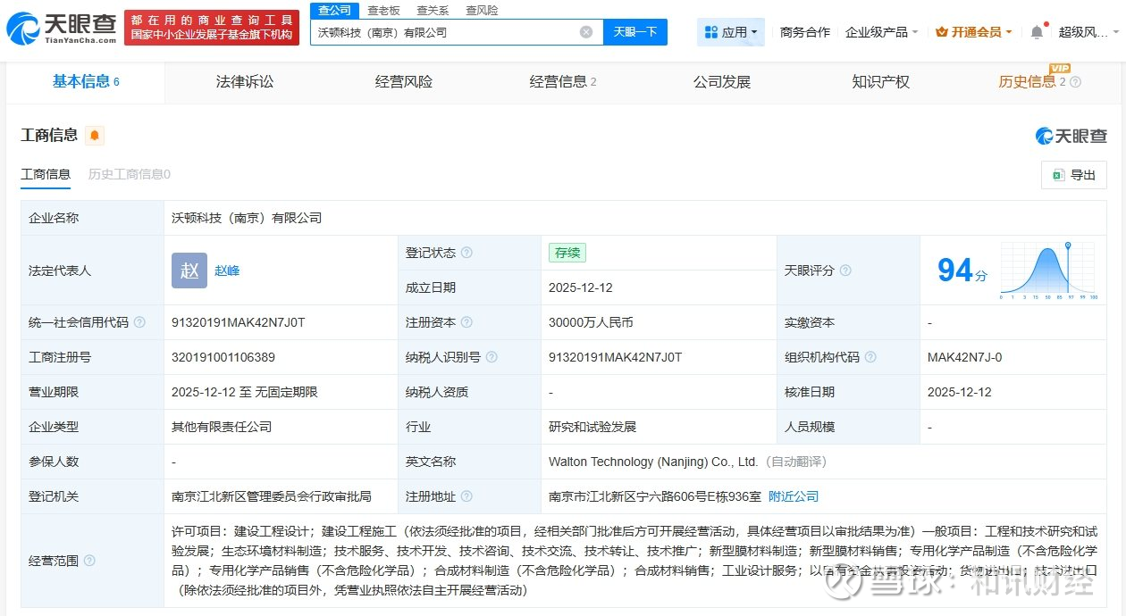Switch to the 法律诉讼 tab
The height and width of the screenshot is (616, 1126).
click(x=245, y=82)
